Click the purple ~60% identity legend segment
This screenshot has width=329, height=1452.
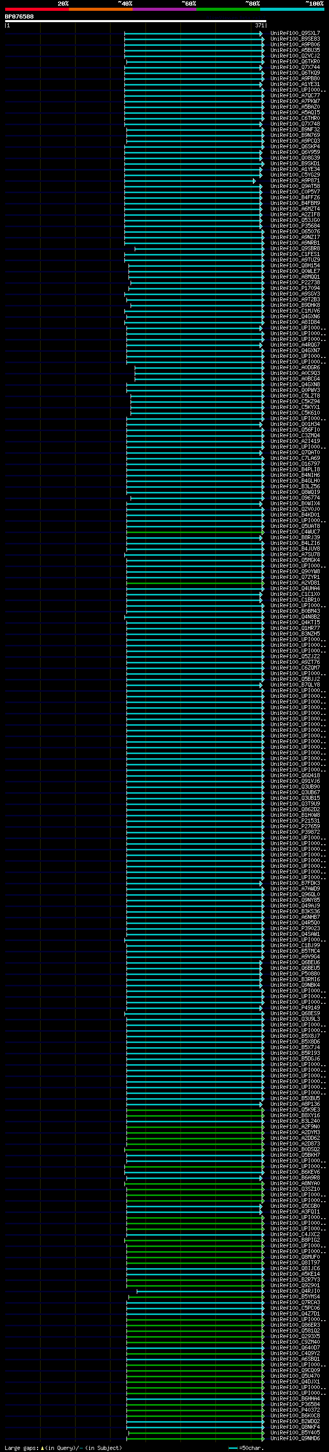(x=164, y=9)
